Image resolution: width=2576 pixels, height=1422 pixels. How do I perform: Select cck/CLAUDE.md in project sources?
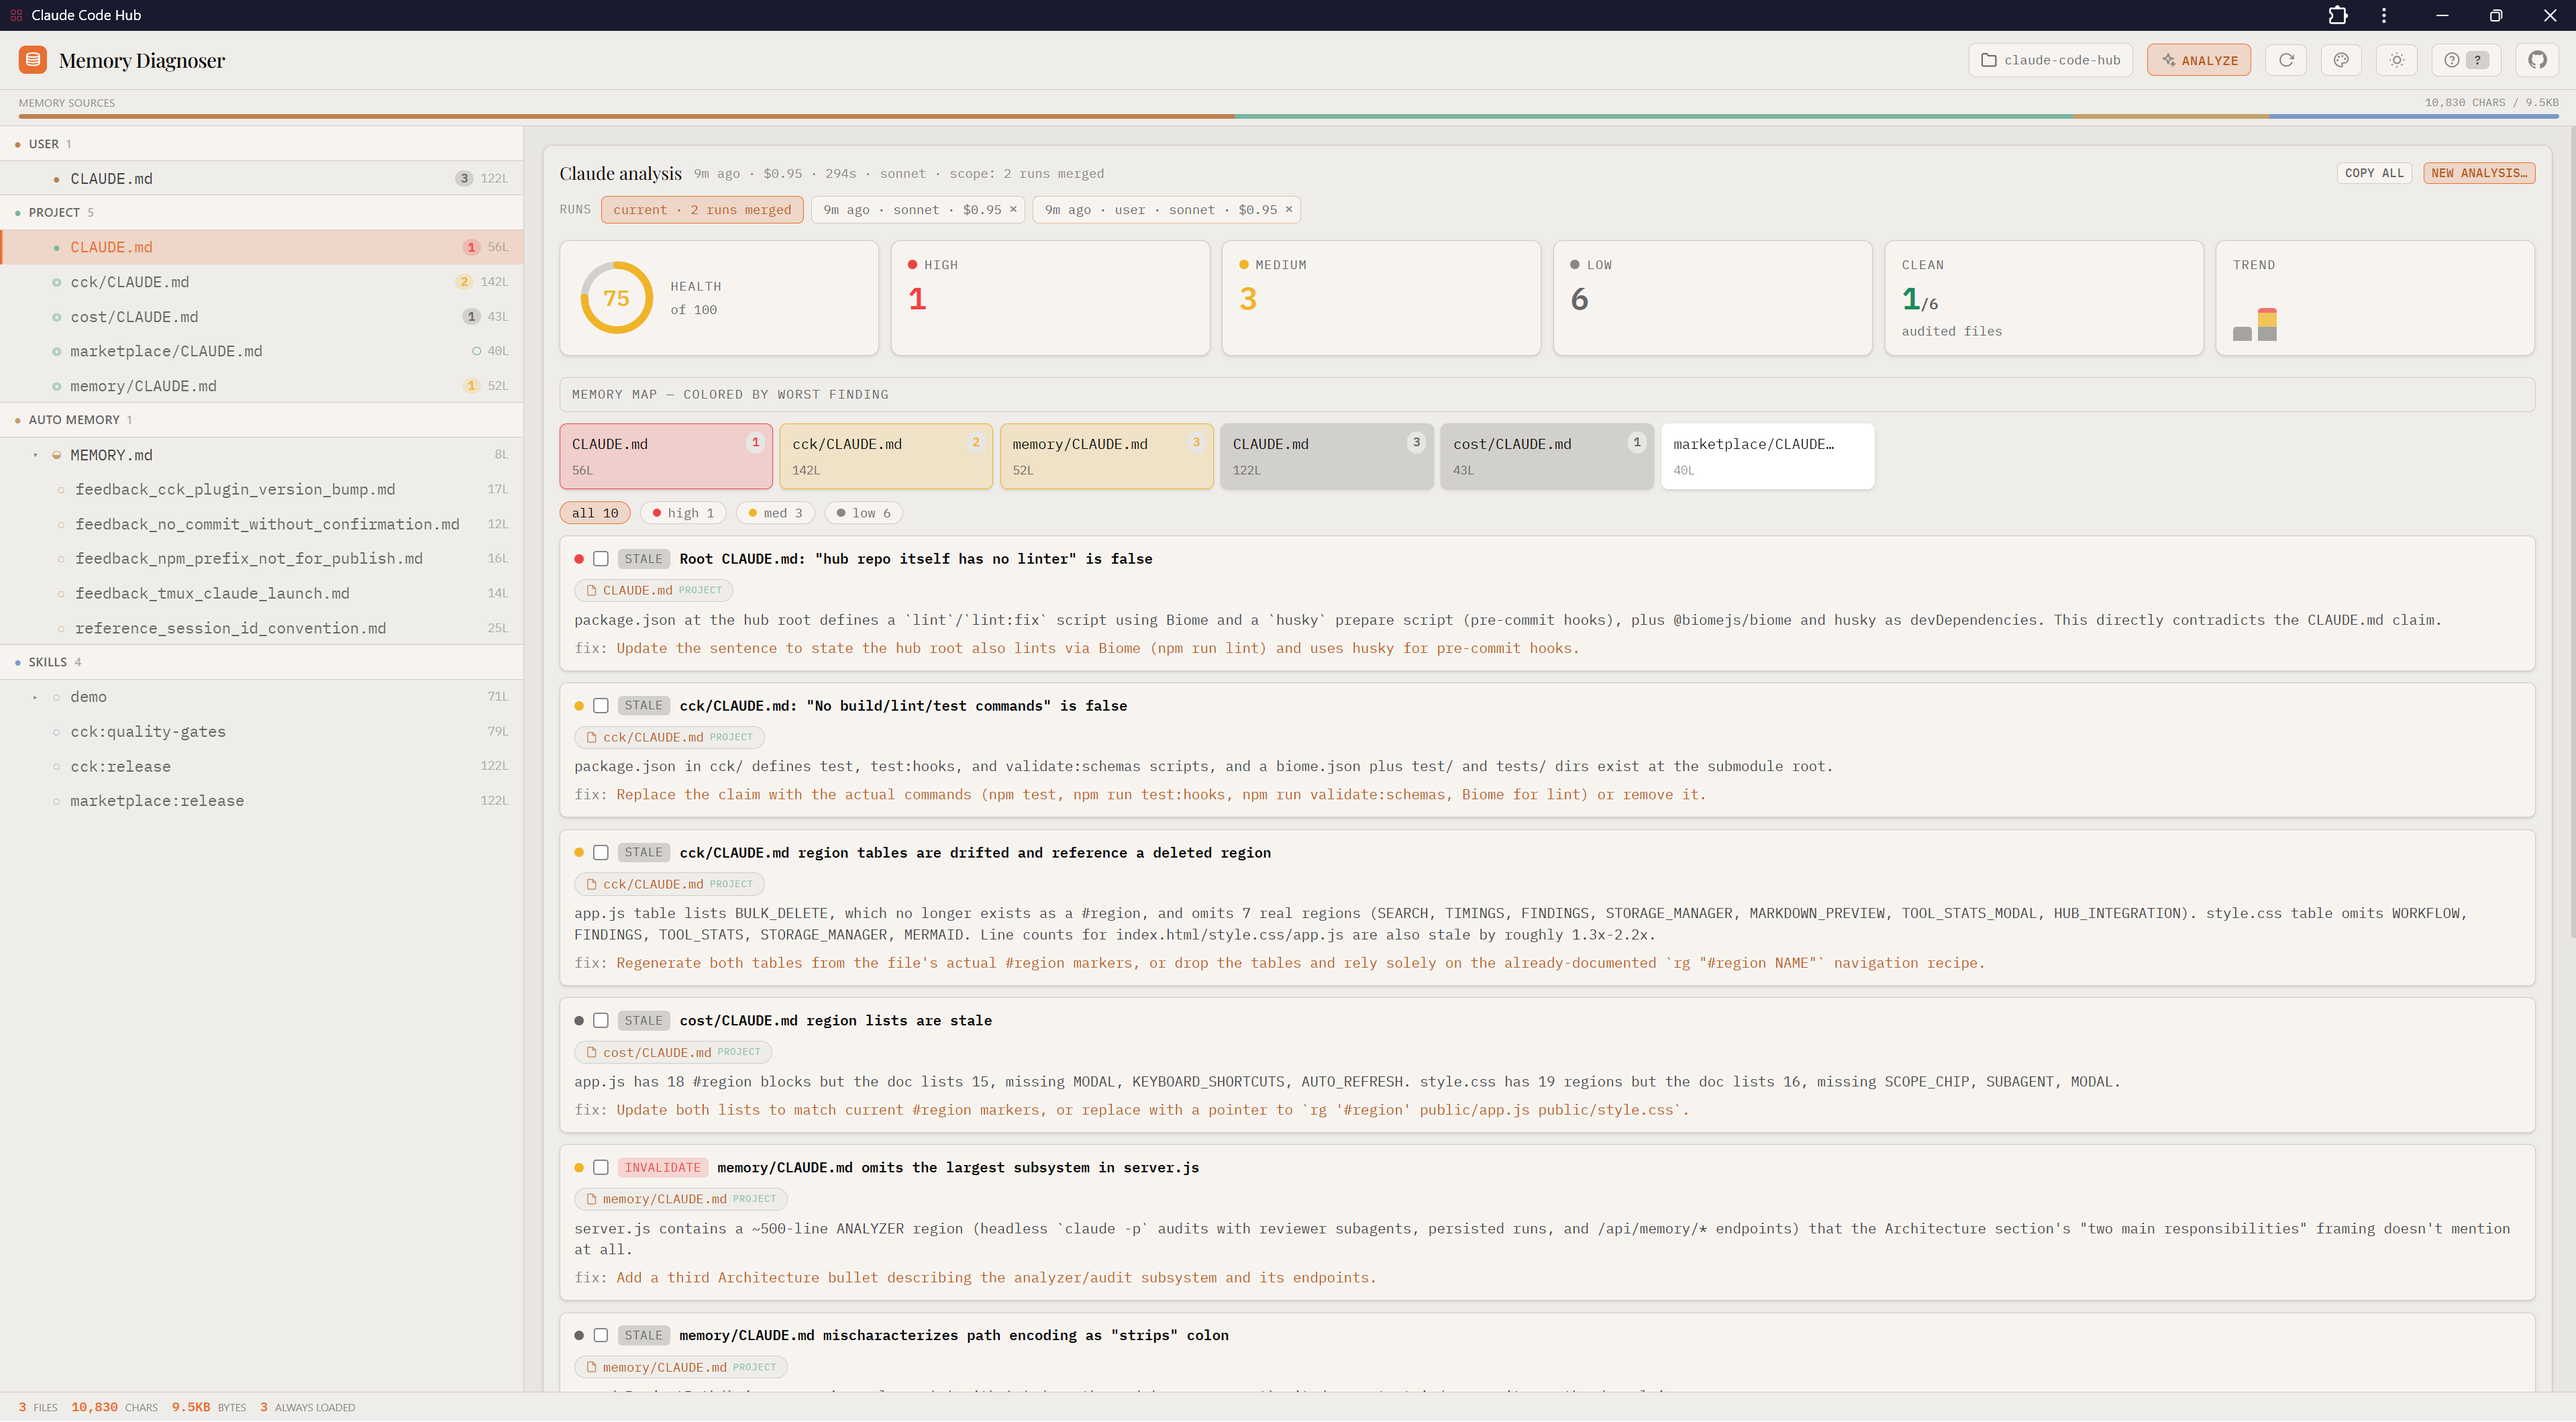pos(262,282)
